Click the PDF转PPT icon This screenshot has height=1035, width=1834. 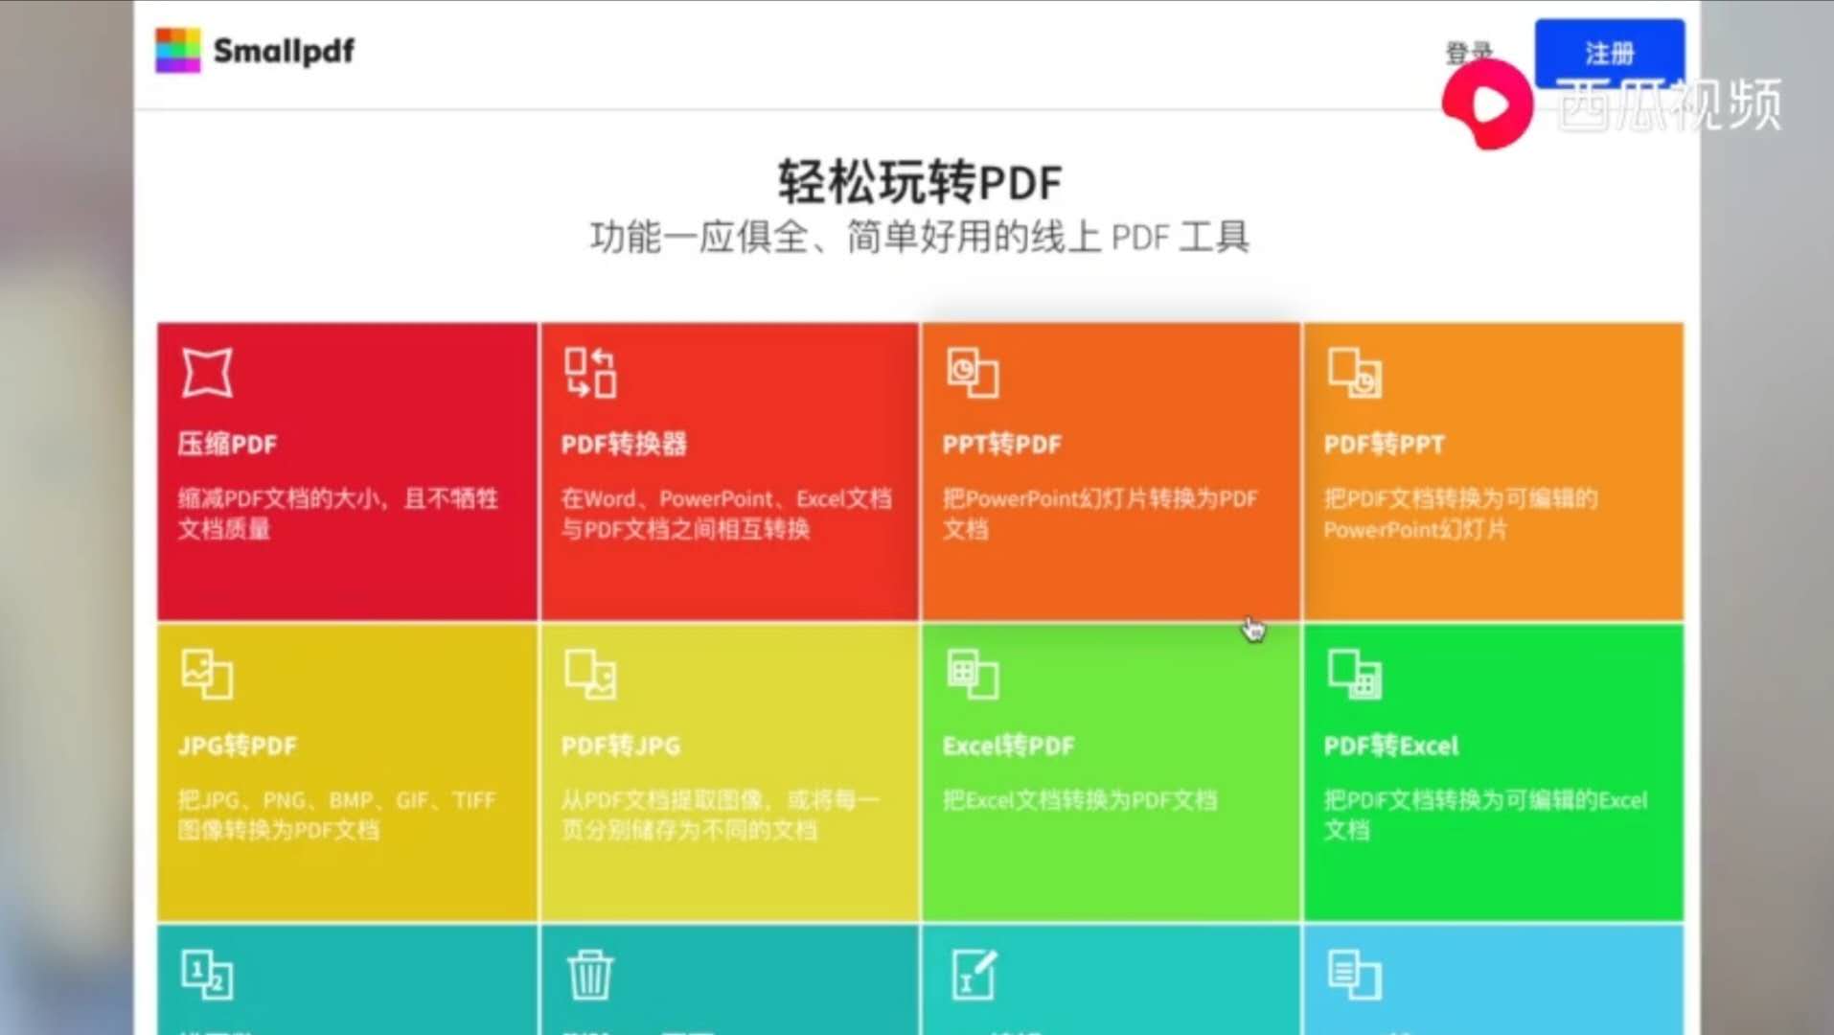point(1355,373)
